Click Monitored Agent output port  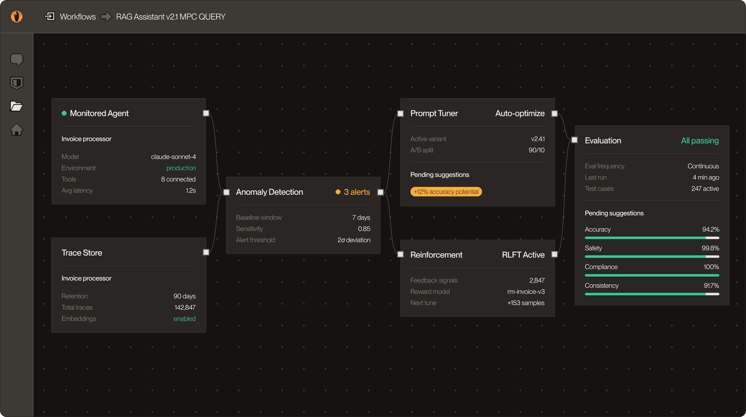tap(206, 113)
